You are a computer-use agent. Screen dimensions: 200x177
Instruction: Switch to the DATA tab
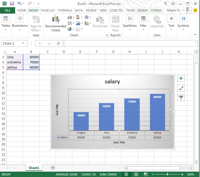pos(79,10)
